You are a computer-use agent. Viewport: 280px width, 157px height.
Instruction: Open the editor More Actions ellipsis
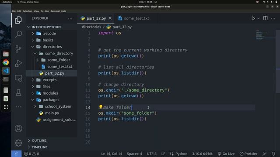point(273,18)
